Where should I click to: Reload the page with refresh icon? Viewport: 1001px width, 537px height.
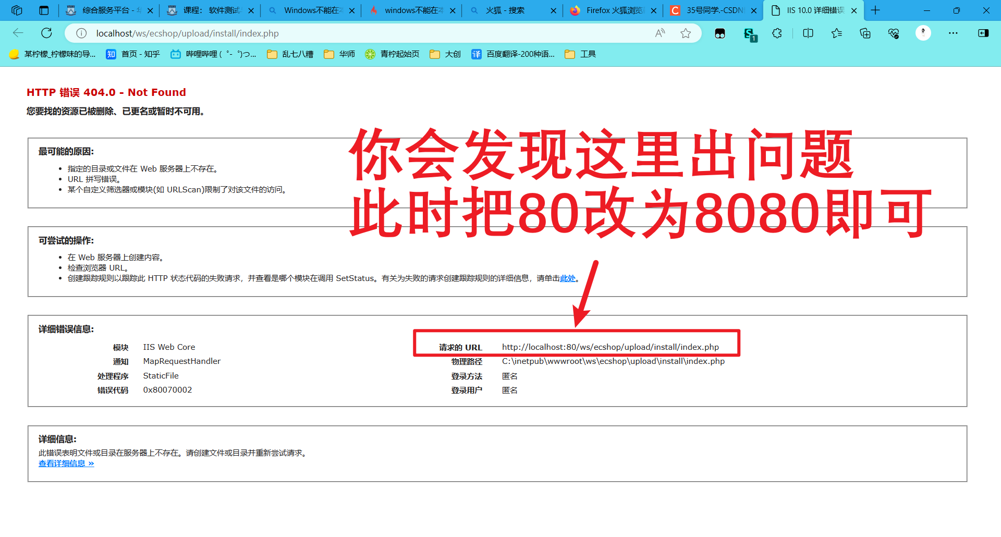click(46, 33)
